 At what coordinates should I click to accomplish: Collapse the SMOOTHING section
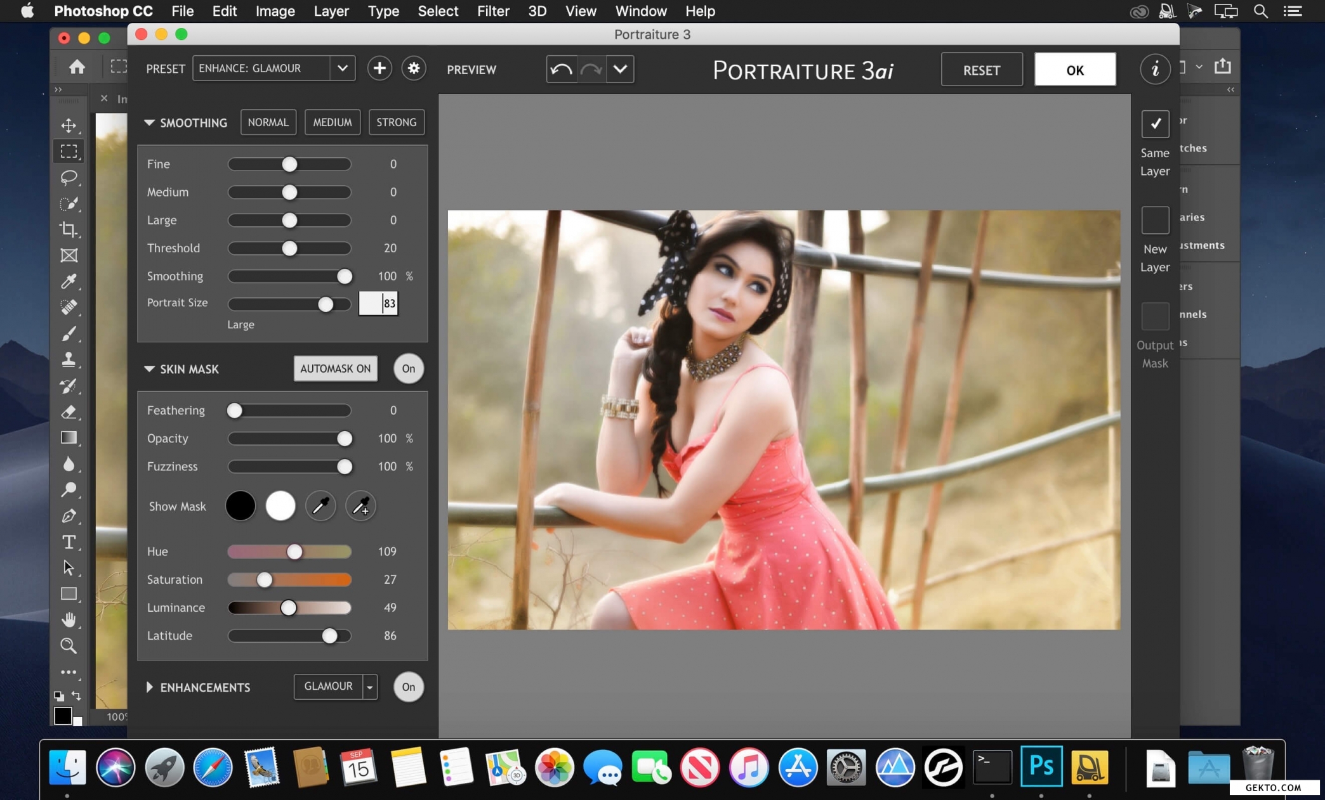tap(149, 122)
